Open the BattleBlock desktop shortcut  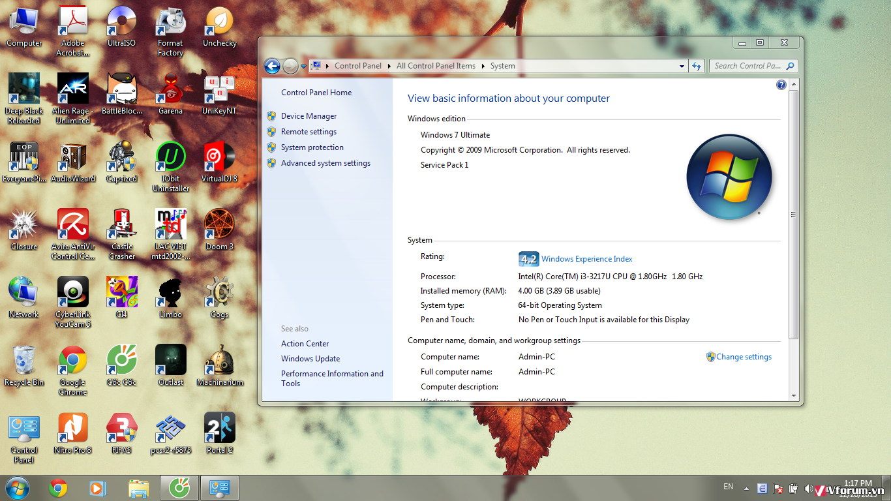(122, 94)
